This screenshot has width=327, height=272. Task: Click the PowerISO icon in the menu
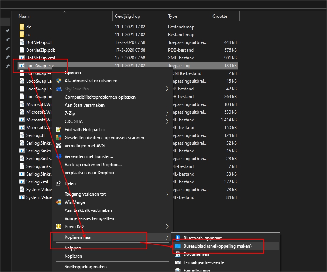coord(58,226)
